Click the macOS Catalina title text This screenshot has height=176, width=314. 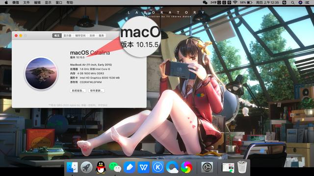(90, 53)
